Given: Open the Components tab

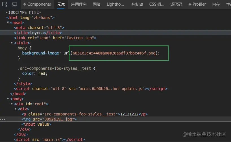Looking at the screenshot, I should 37,4.
